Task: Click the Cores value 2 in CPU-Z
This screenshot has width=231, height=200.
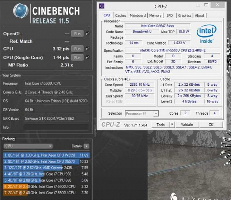Action: point(185,113)
